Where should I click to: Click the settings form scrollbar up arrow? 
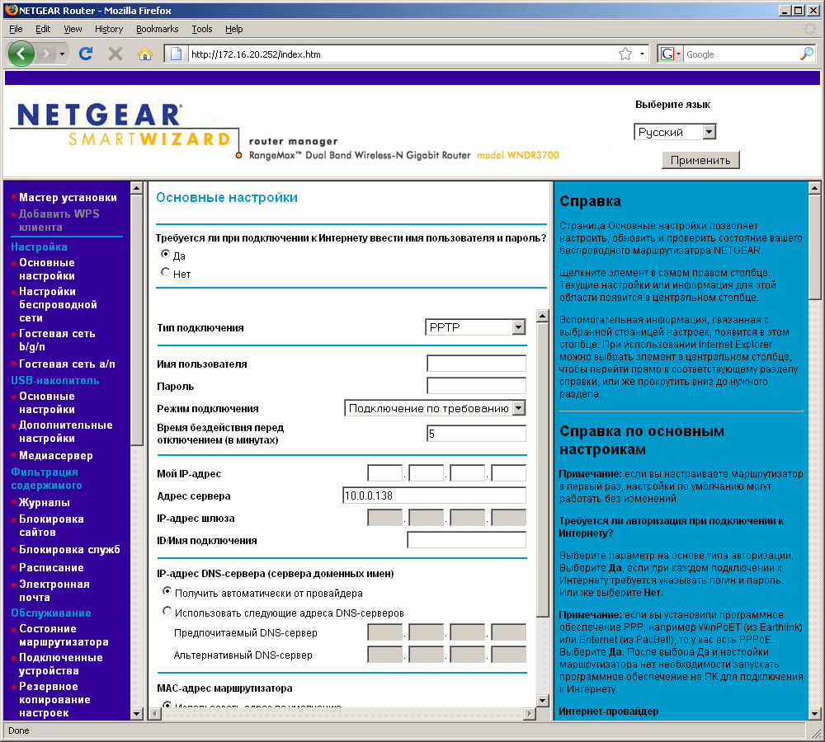(543, 316)
